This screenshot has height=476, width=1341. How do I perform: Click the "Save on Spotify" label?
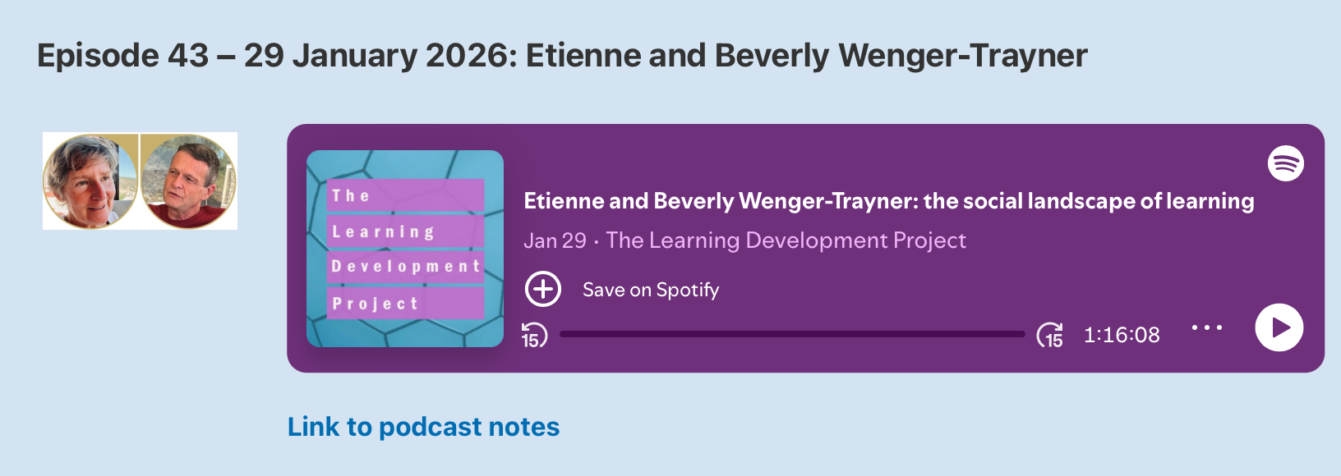pos(650,290)
